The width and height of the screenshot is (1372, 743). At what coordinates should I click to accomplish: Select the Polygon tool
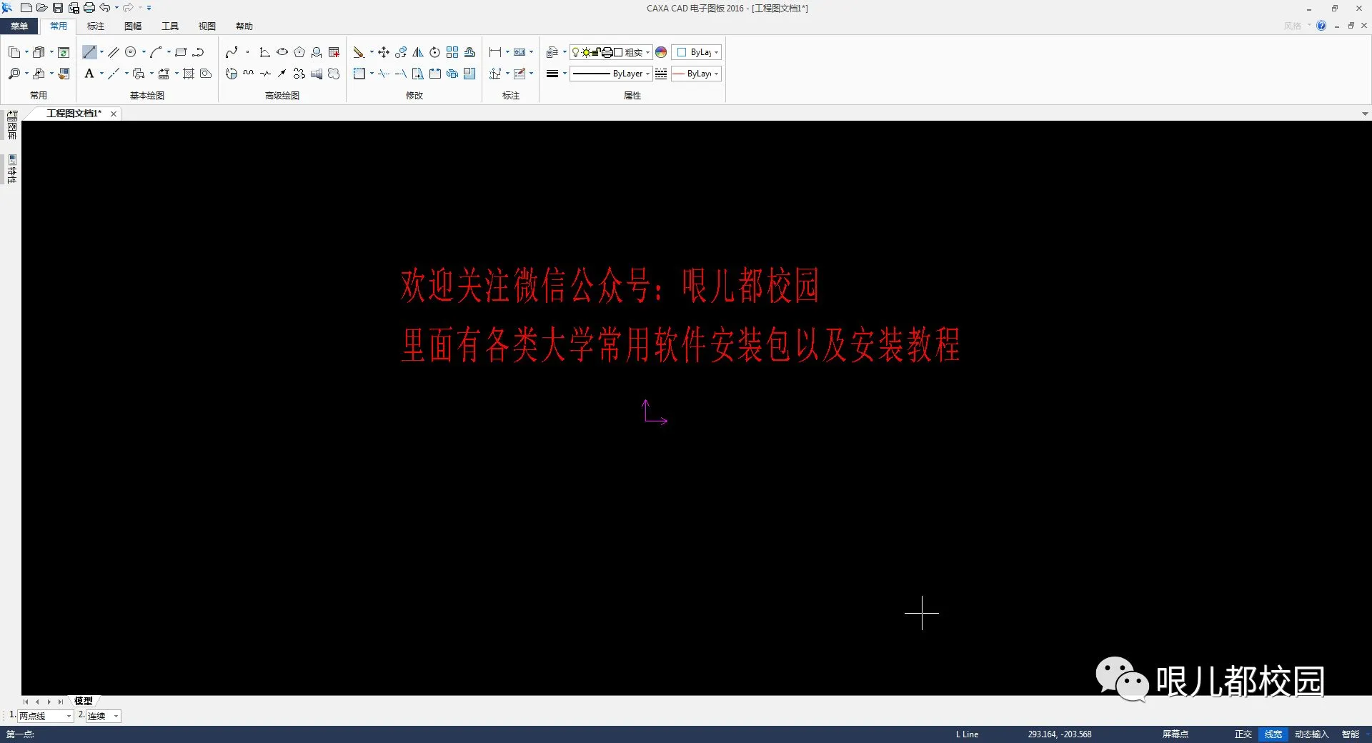pyautogui.click(x=299, y=52)
